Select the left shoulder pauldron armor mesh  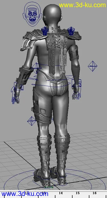coord(34,39)
